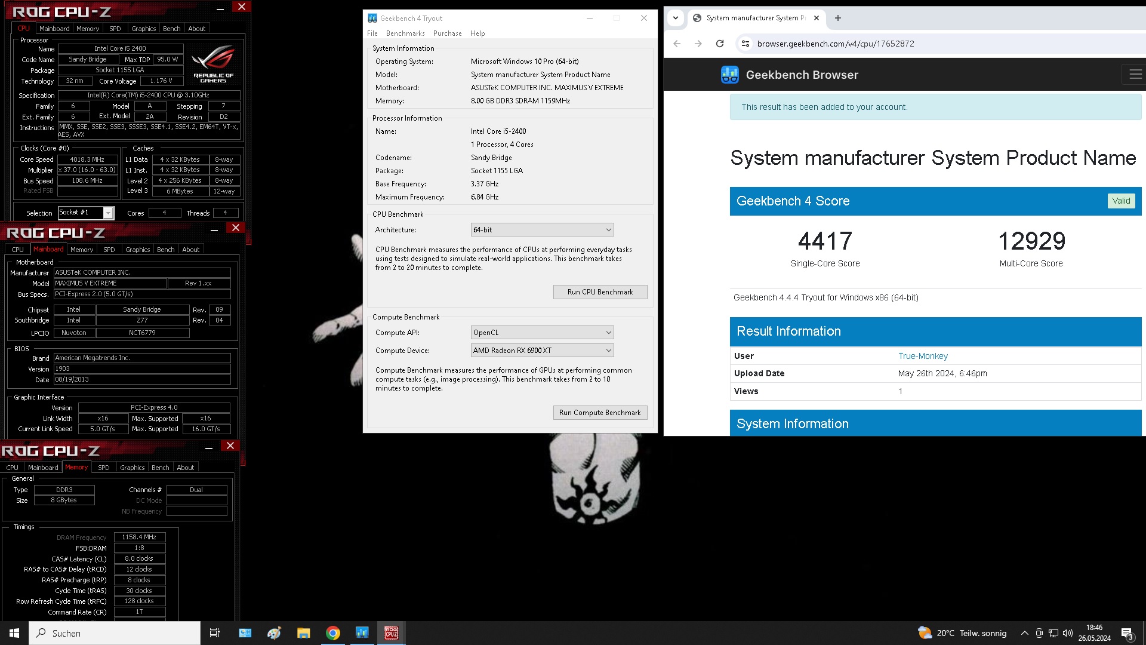1146x645 pixels.
Task: Go back in Chrome browser
Action: [x=677, y=44]
